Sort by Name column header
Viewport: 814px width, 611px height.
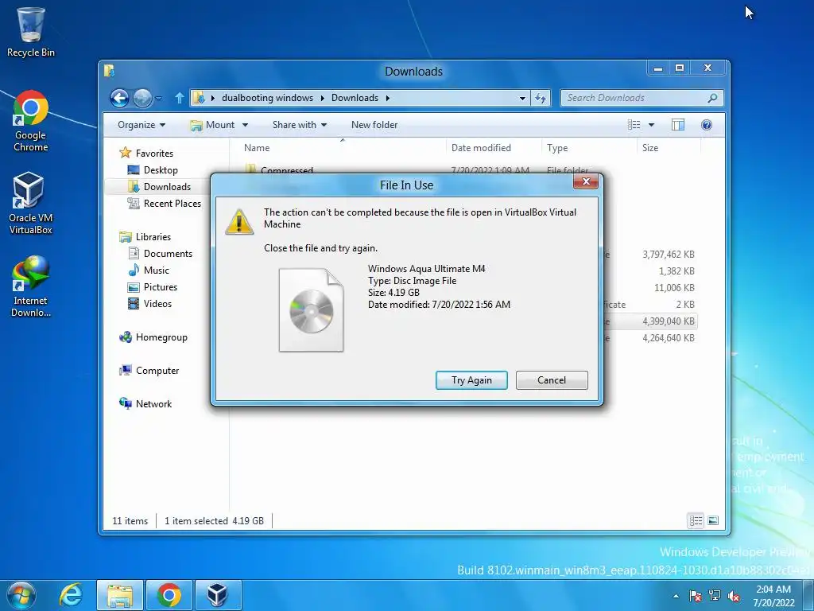tap(342, 147)
